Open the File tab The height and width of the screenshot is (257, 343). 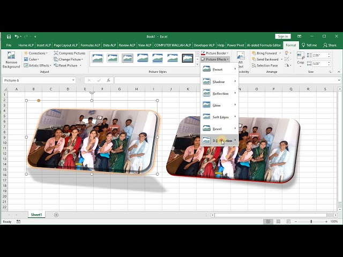pyautogui.click(x=9, y=45)
